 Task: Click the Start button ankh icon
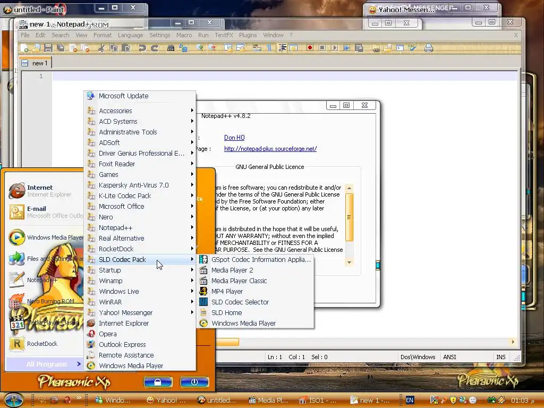coord(14,399)
